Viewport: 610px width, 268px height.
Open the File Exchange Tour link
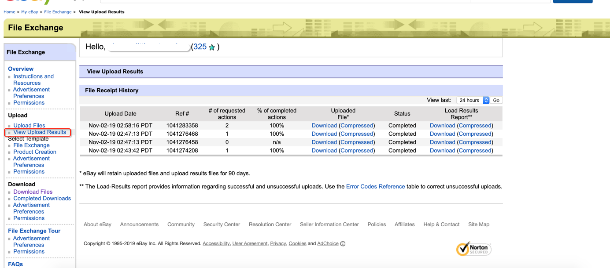[x=34, y=231]
